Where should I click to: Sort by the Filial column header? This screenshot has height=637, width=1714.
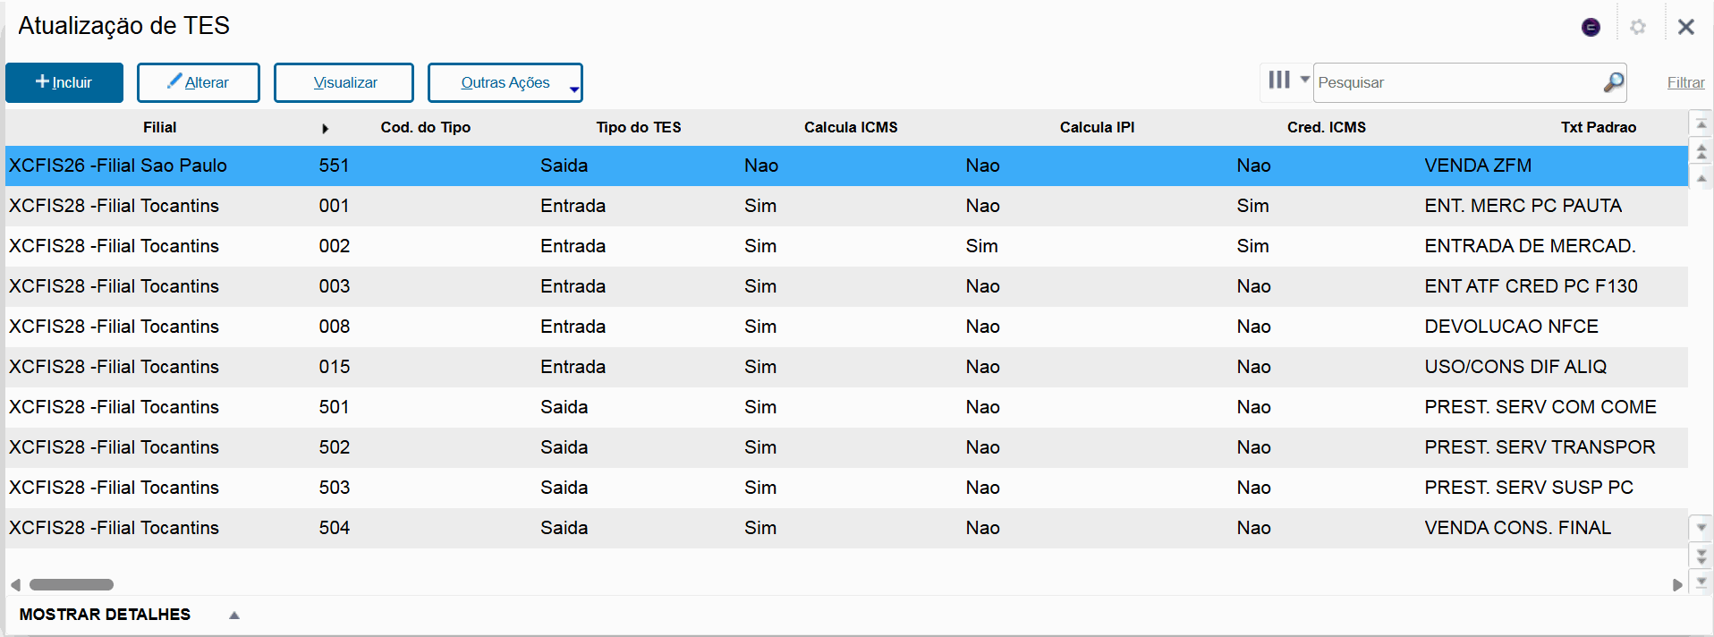point(160,127)
